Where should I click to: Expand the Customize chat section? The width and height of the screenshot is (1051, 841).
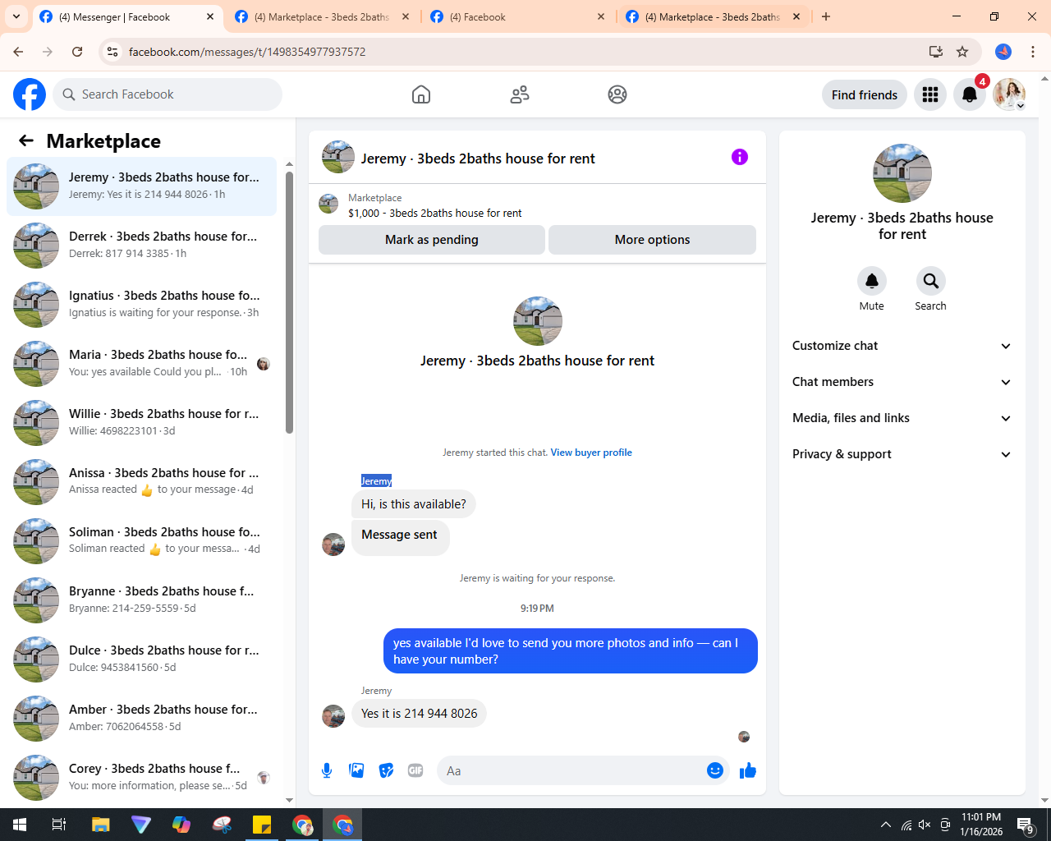pyautogui.click(x=902, y=346)
